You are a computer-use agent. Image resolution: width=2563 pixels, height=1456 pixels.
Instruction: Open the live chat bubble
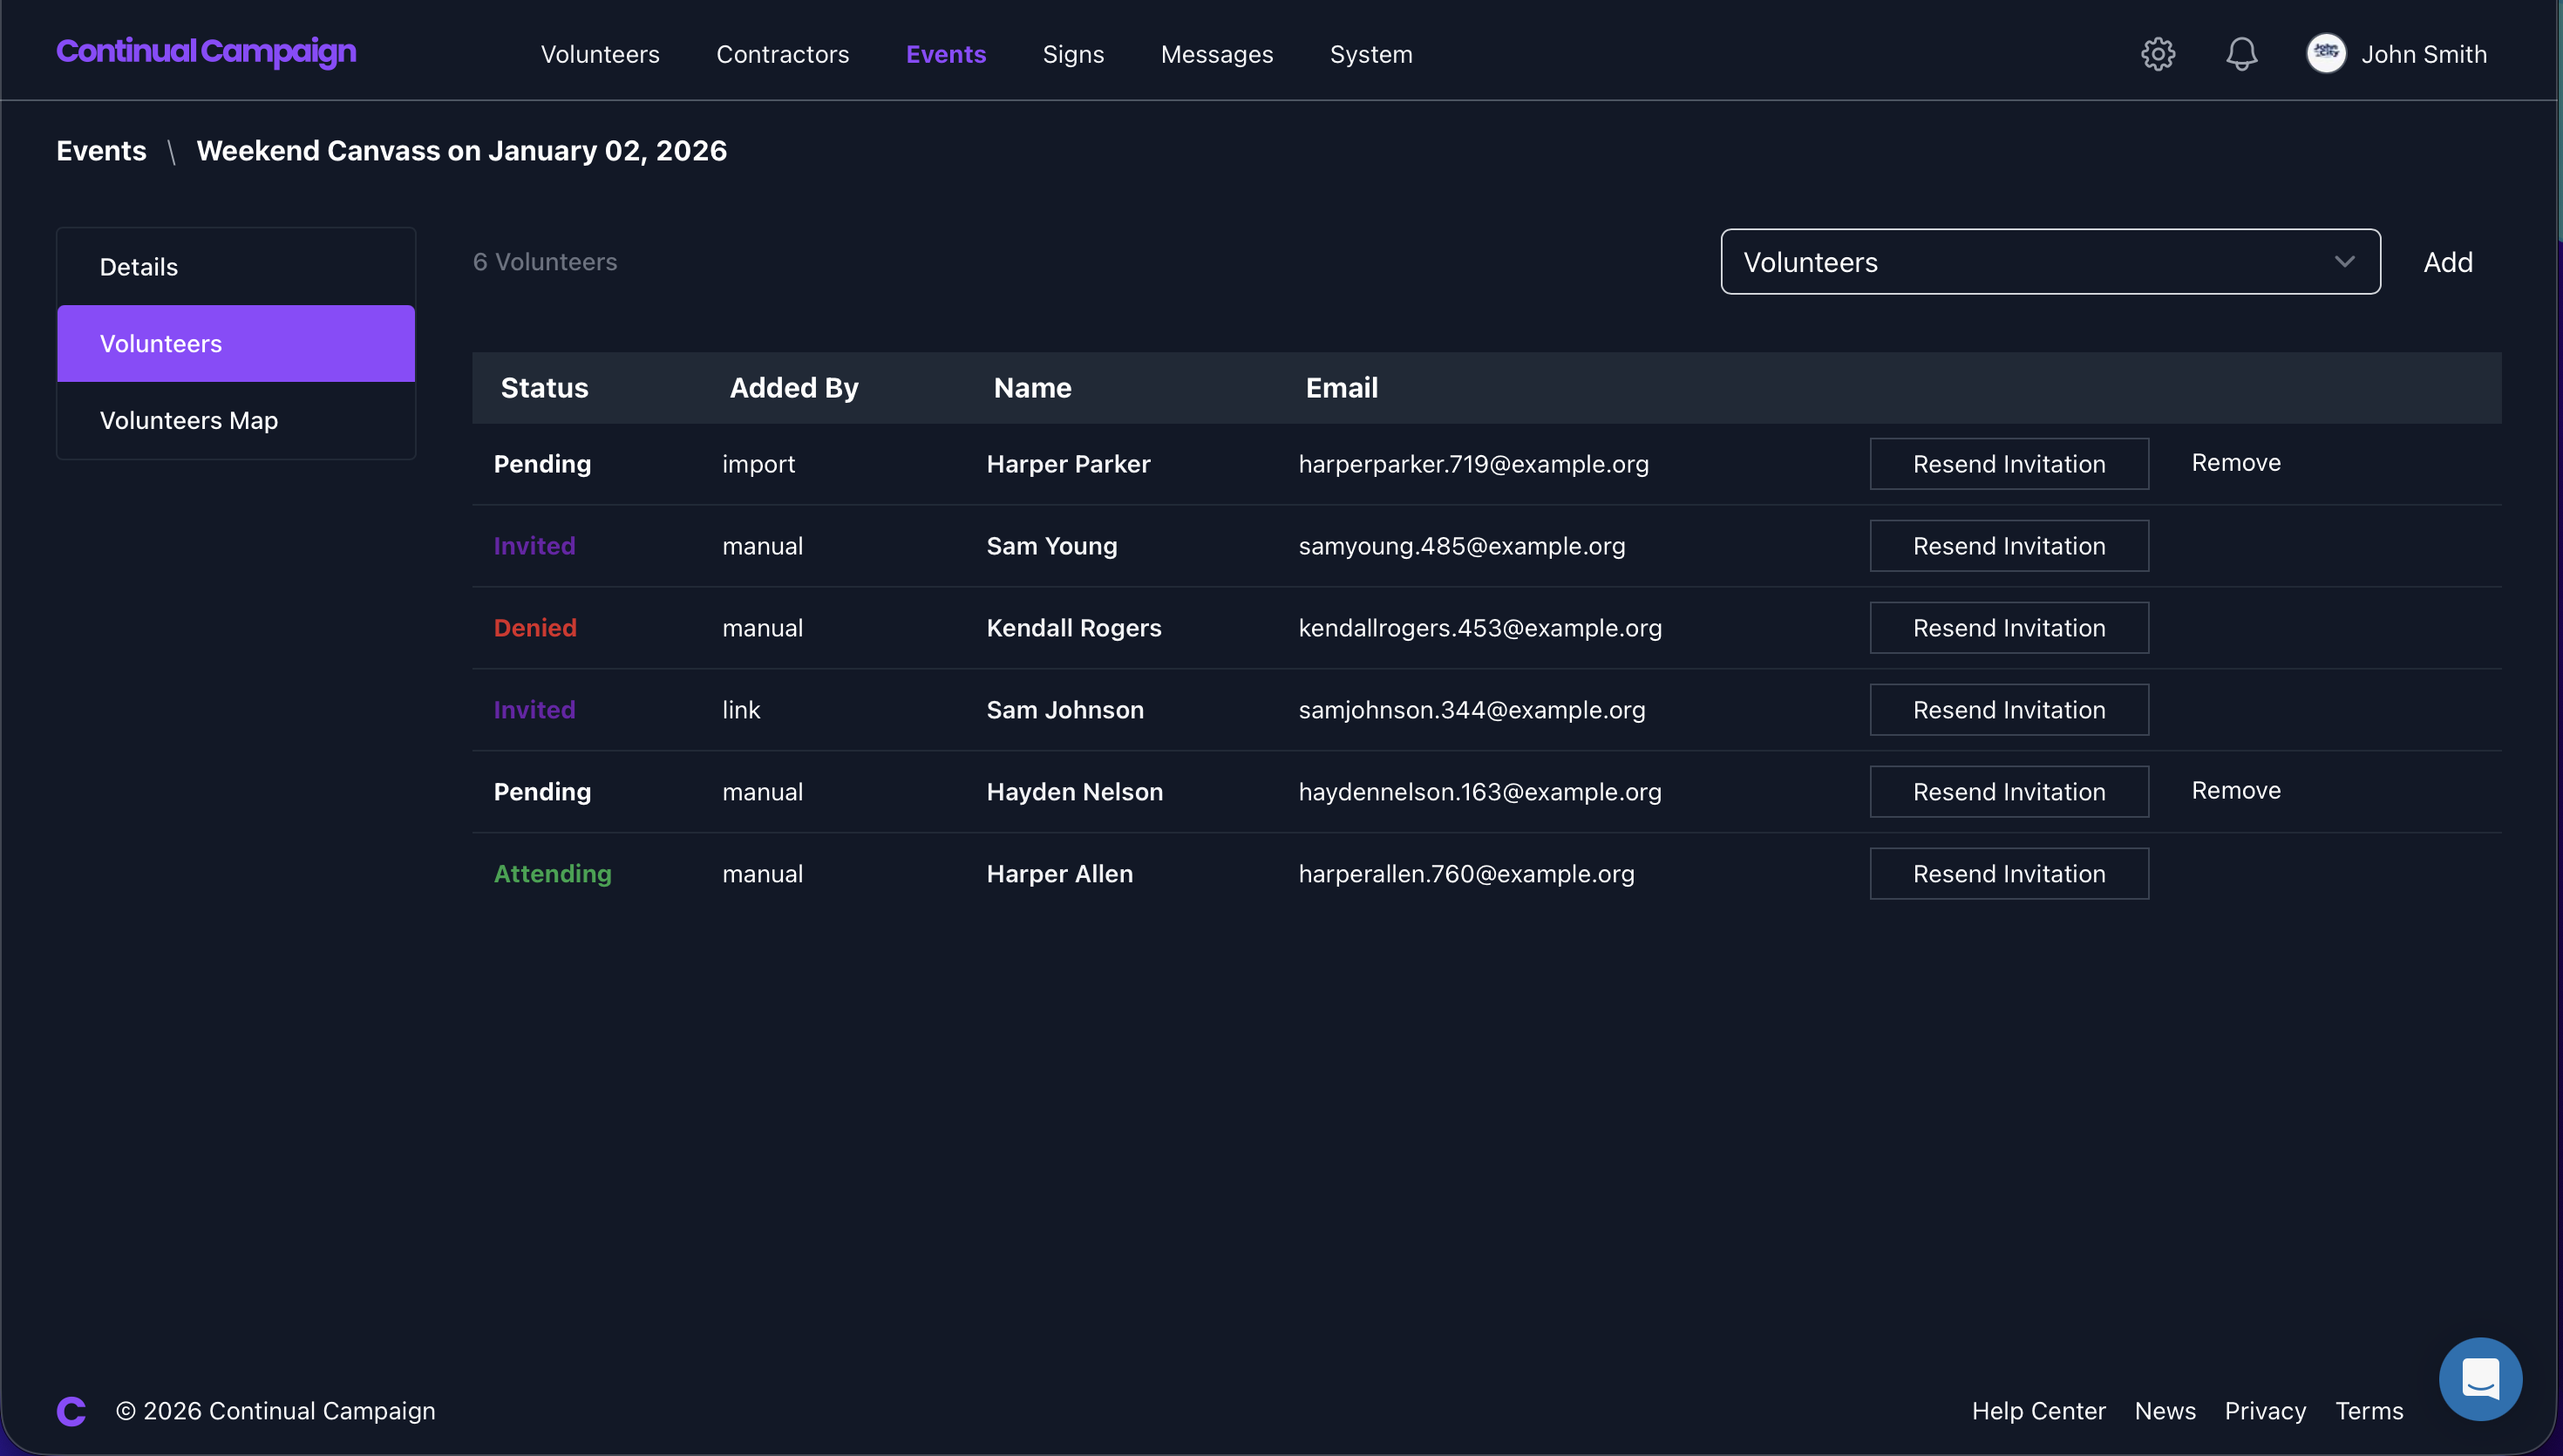click(2480, 1378)
